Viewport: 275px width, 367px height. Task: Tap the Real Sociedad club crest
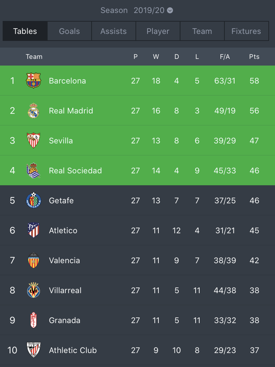pyautogui.click(x=34, y=171)
